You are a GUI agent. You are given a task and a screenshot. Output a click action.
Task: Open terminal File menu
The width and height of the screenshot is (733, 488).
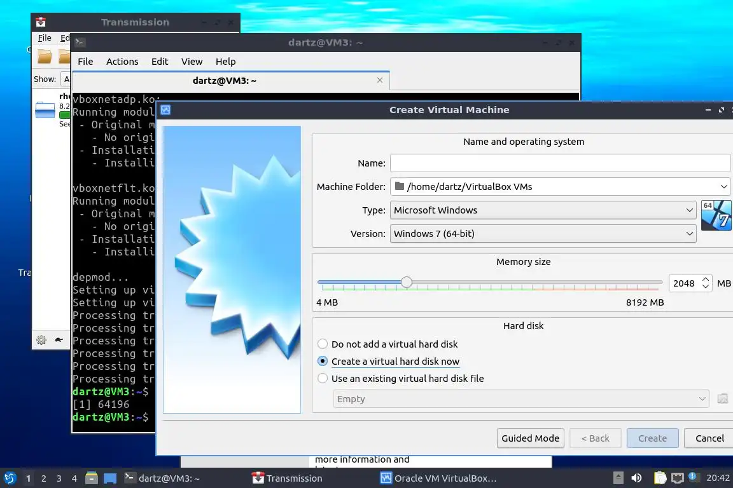(85, 62)
